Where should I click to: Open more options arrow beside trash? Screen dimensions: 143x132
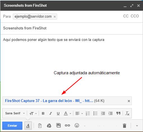click(137, 126)
